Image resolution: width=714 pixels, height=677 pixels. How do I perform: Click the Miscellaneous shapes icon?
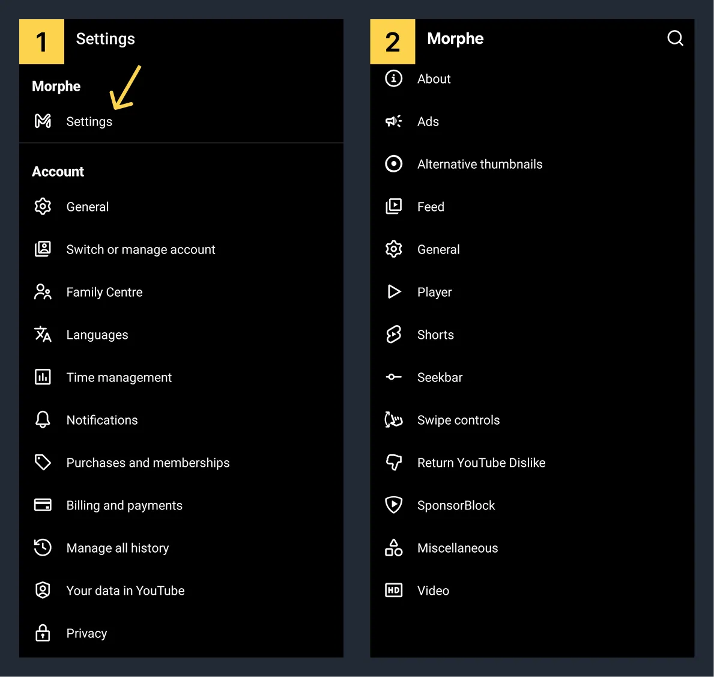[x=394, y=548]
